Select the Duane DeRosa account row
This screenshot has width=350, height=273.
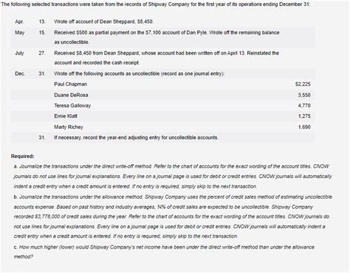pyautogui.click(x=162, y=95)
